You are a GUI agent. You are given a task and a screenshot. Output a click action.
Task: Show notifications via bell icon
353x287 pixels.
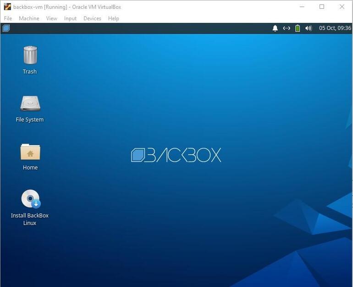tap(275, 28)
